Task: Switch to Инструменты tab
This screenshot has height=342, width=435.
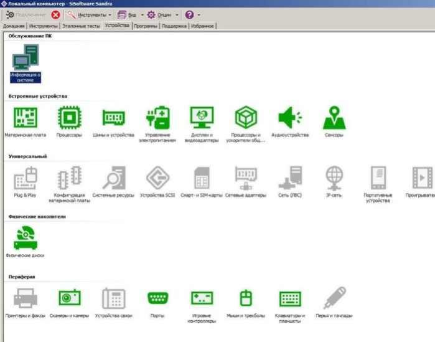Action: (x=44, y=26)
